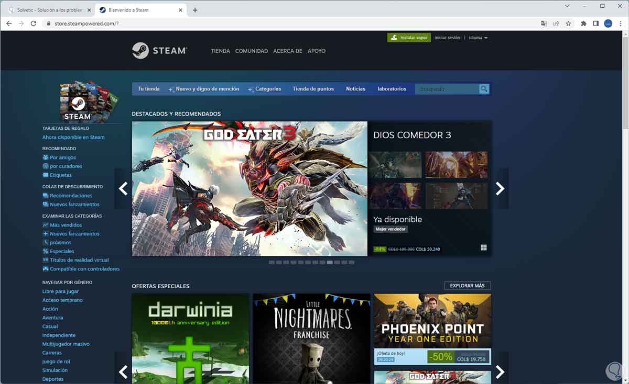
Task: Select the first carousel pagination dot
Action: [x=272, y=263]
